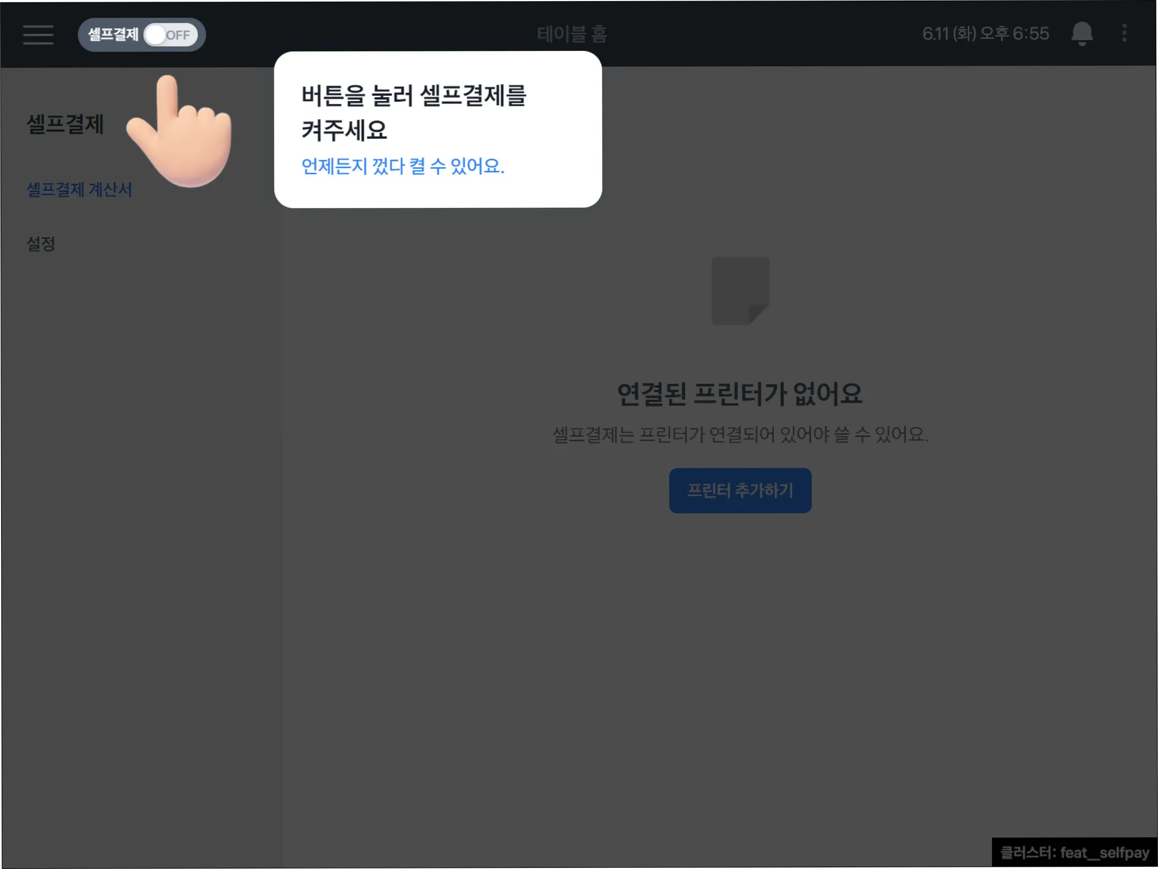Click the 연결된 프린터가 없어요 heading
The height and width of the screenshot is (869, 1158).
pos(740,394)
